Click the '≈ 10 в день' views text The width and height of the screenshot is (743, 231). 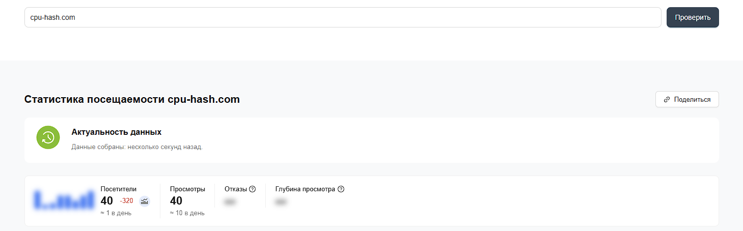[187, 213]
